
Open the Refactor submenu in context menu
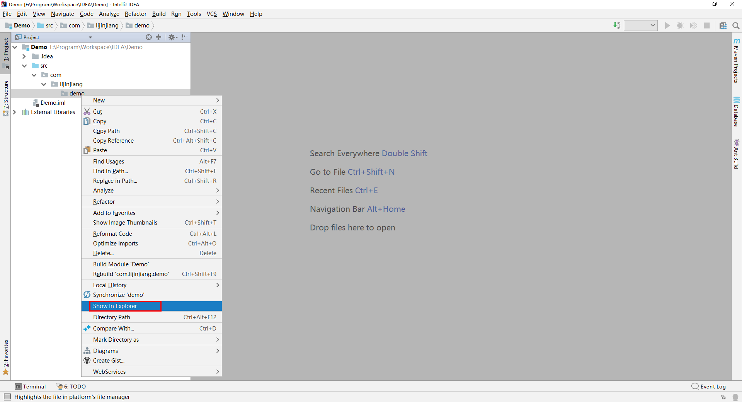pos(151,202)
